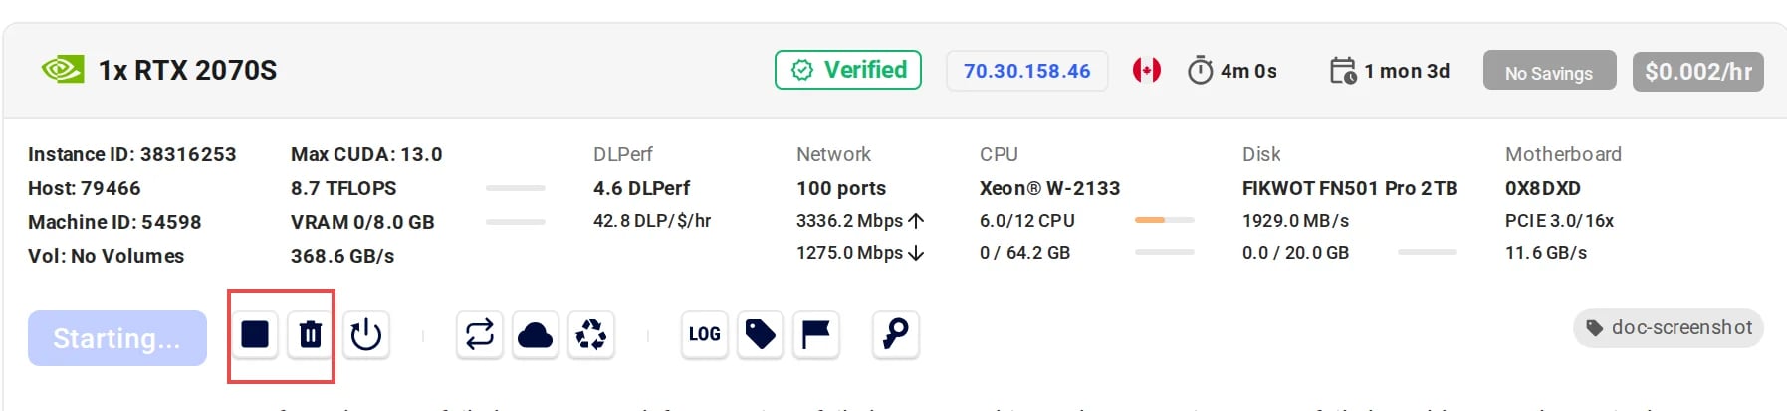
Task: Click the Canada flag icon
Action: coord(1147,70)
